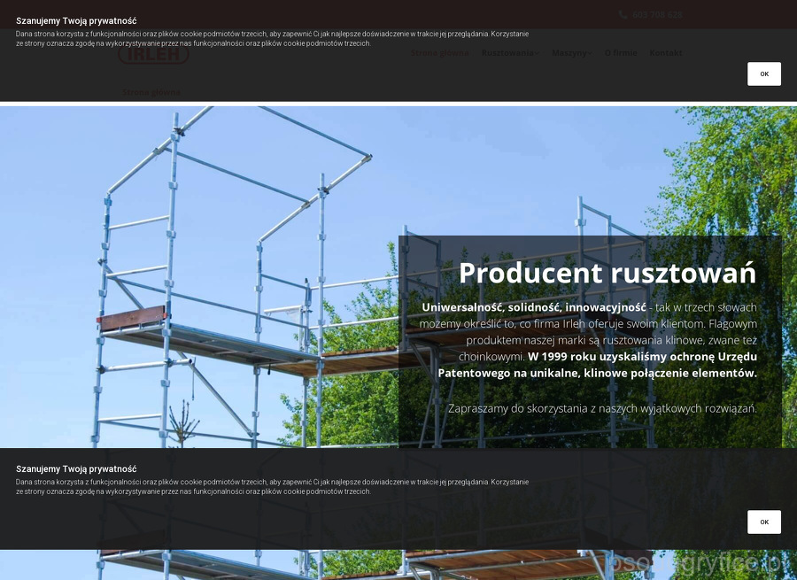Click the phone icon beside 603 708 628

click(623, 15)
